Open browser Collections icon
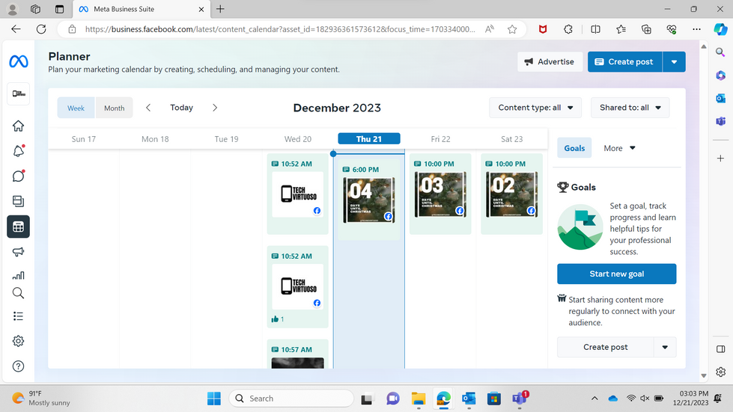 click(646, 29)
